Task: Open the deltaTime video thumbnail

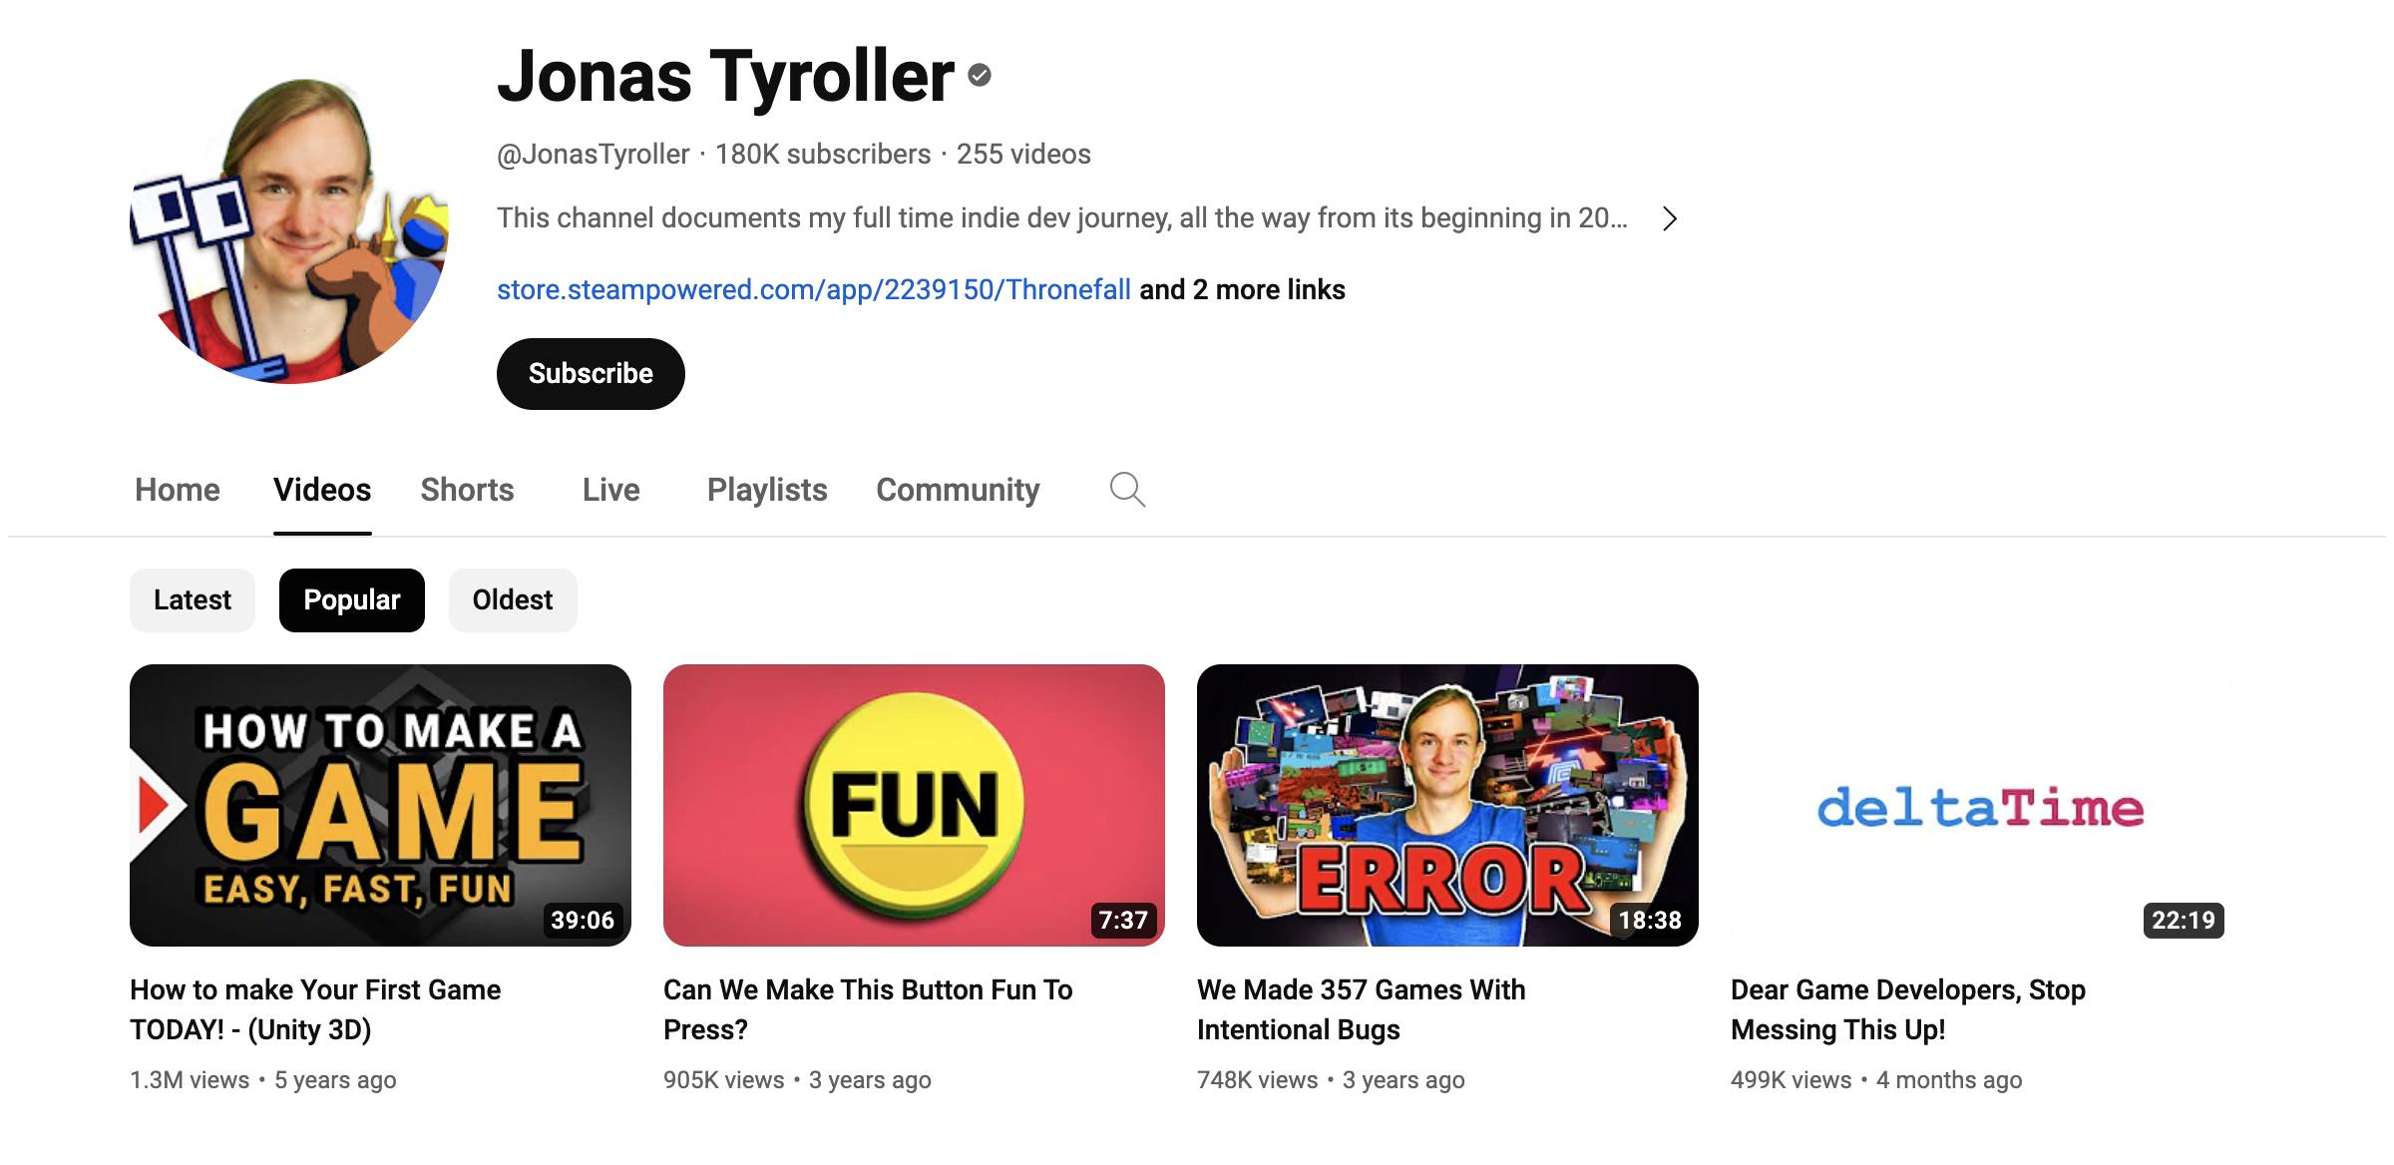Action: point(1980,805)
